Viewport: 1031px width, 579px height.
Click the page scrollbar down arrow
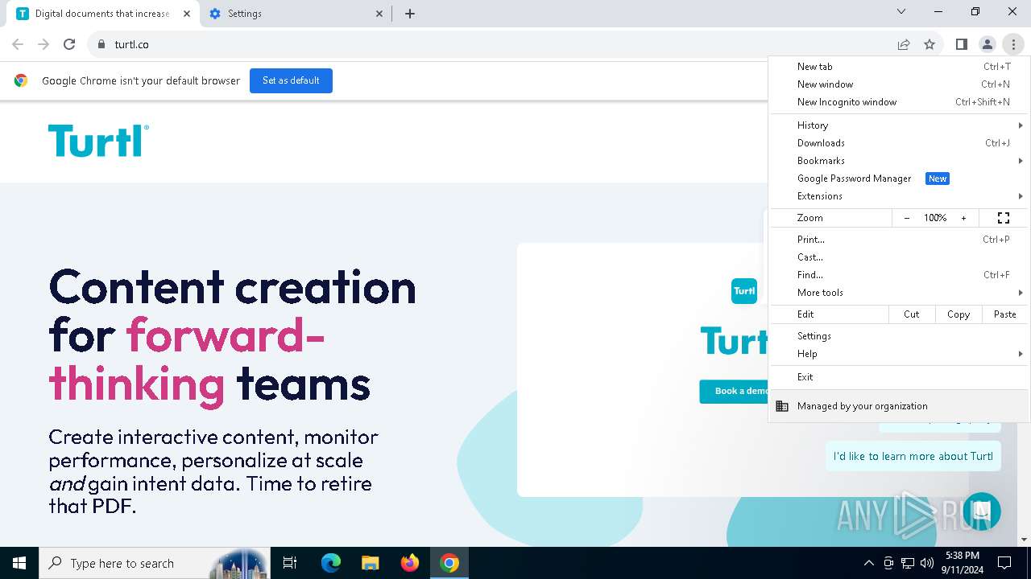(x=1025, y=540)
